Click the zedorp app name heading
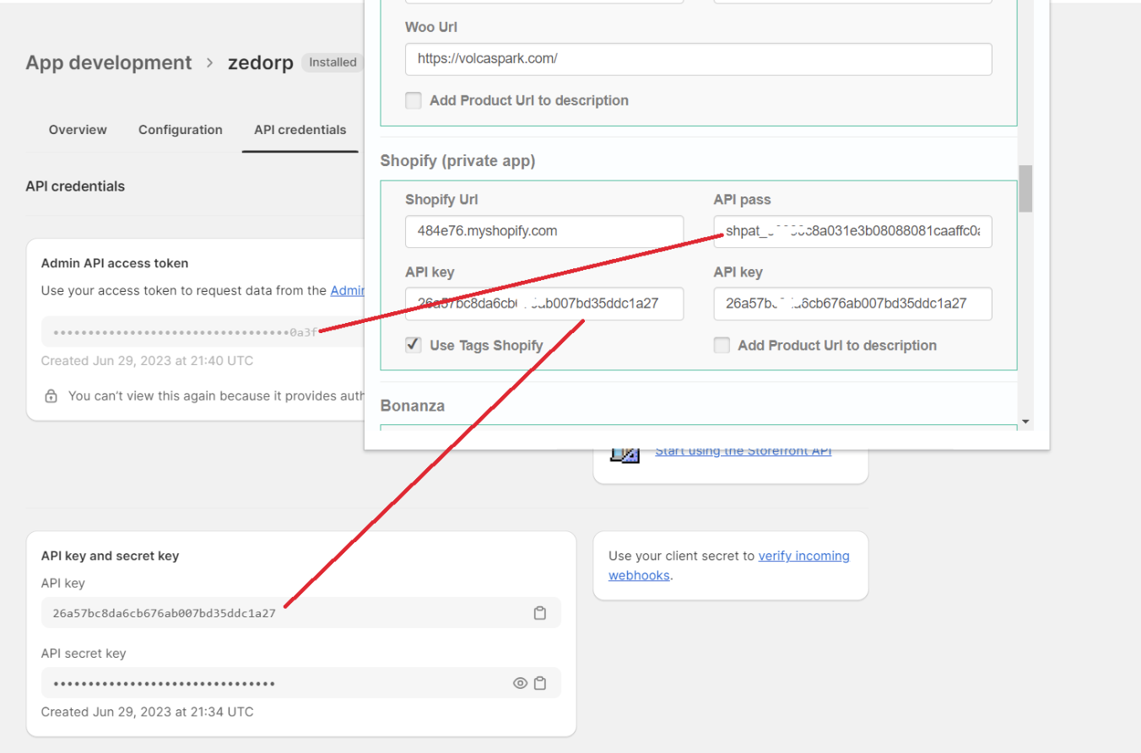Screen dimensions: 1141x753 click(261, 63)
